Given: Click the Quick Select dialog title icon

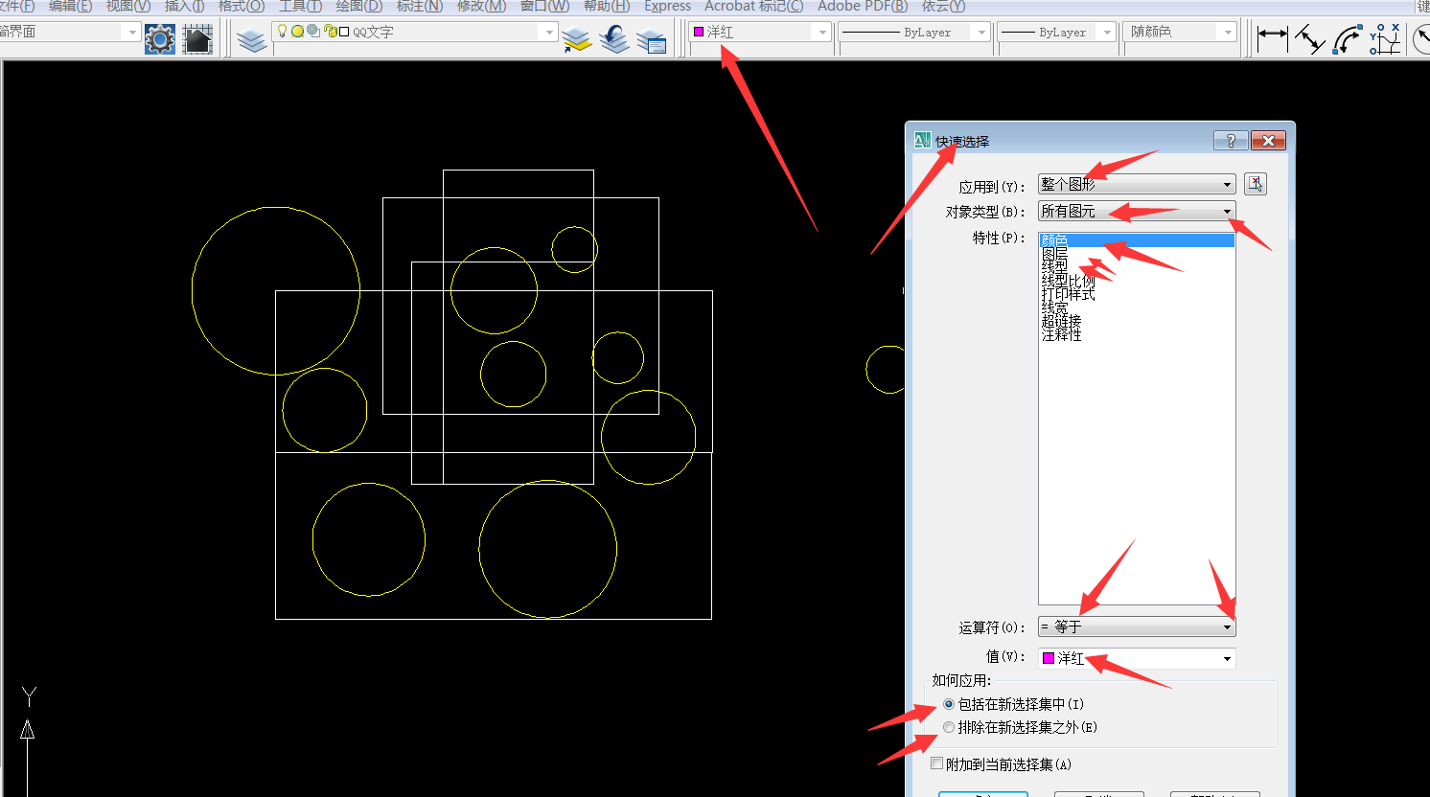Looking at the screenshot, I should coord(922,141).
